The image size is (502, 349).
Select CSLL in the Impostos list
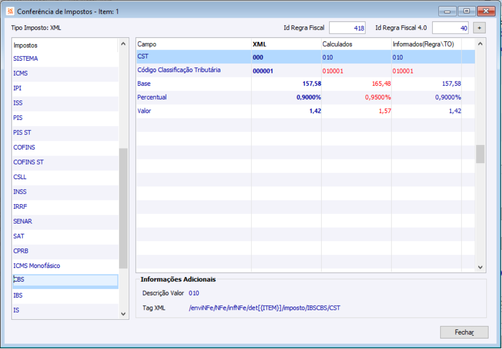click(65, 177)
